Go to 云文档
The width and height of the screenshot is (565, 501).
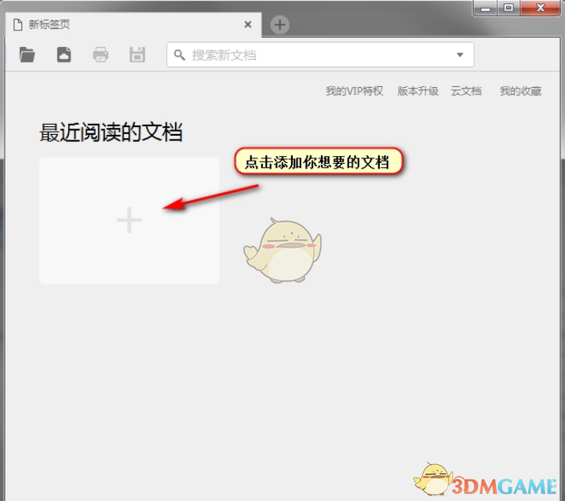click(465, 91)
